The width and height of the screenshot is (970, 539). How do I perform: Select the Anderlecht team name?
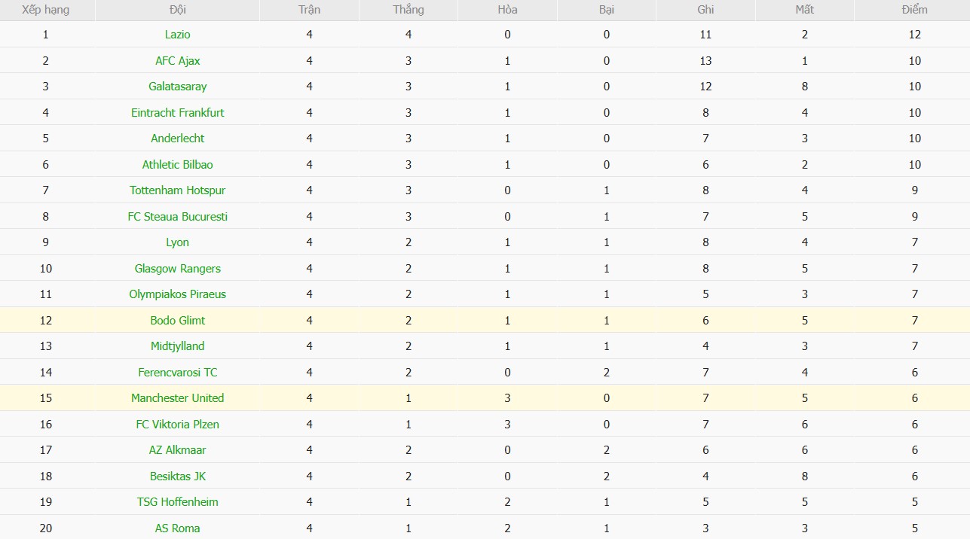tap(177, 139)
